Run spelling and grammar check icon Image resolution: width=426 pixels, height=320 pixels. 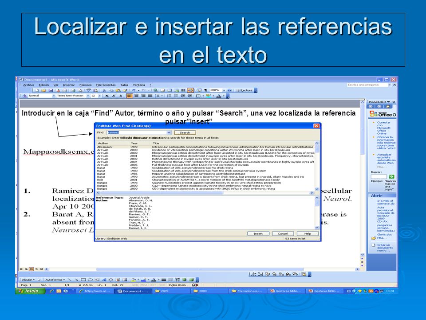pyautogui.click(x=89, y=90)
